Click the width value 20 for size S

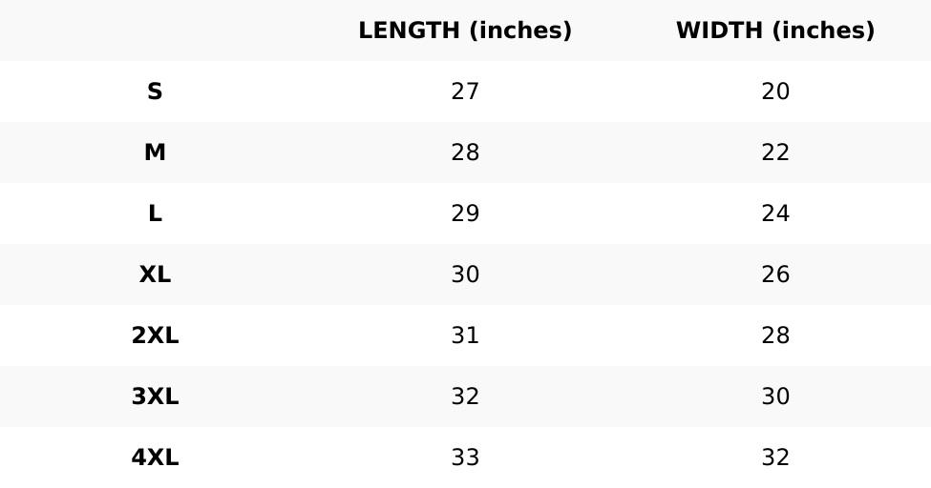click(x=775, y=91)
